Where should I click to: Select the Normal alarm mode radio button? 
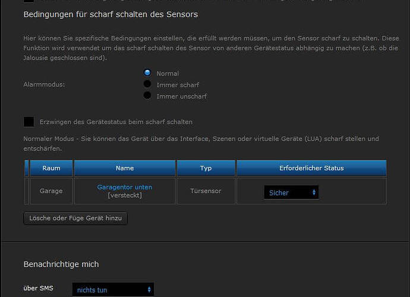tap(147, 72)
